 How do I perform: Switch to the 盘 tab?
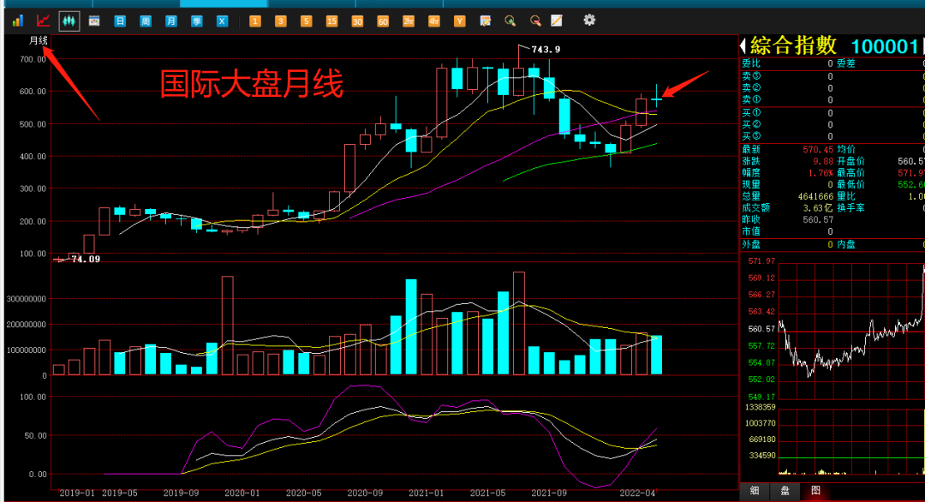pos(785,490)
